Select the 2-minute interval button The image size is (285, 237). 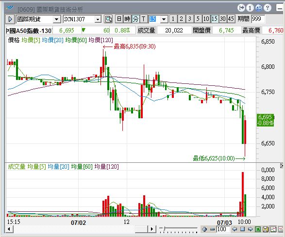(181, 19)
